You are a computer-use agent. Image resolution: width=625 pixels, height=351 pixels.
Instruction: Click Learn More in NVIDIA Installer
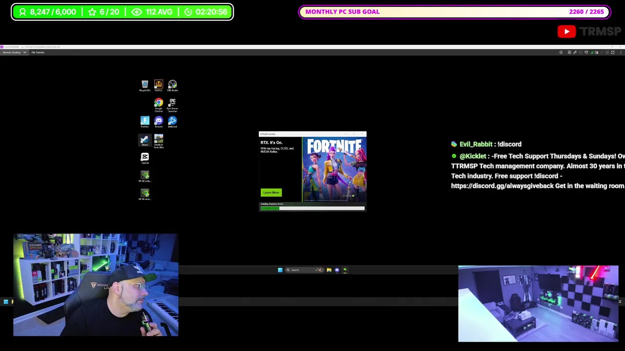click(x=271, y=193)
